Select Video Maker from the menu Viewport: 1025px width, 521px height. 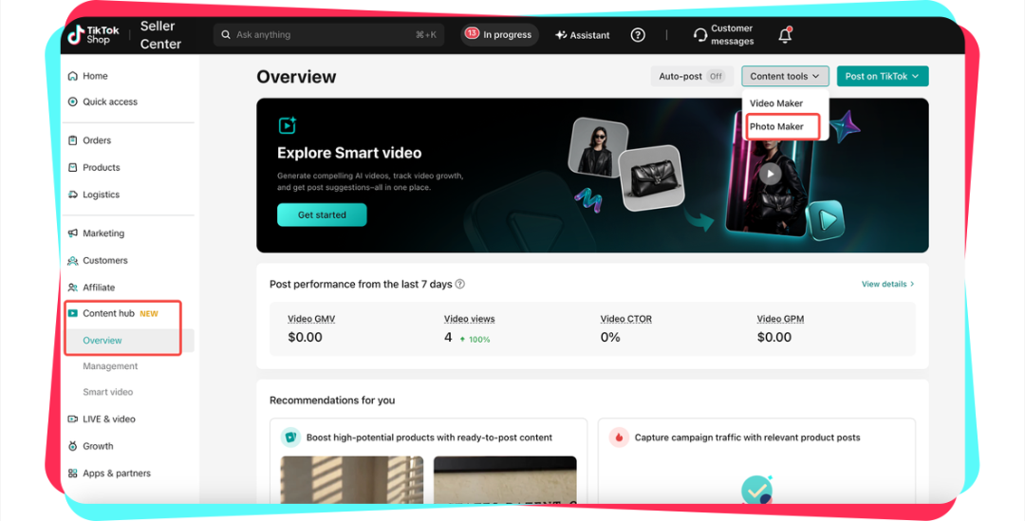(x=776, y=103)
